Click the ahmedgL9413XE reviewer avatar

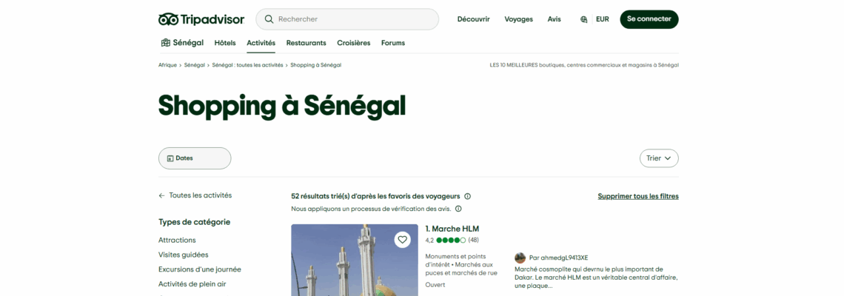click(x=520, y=258)
